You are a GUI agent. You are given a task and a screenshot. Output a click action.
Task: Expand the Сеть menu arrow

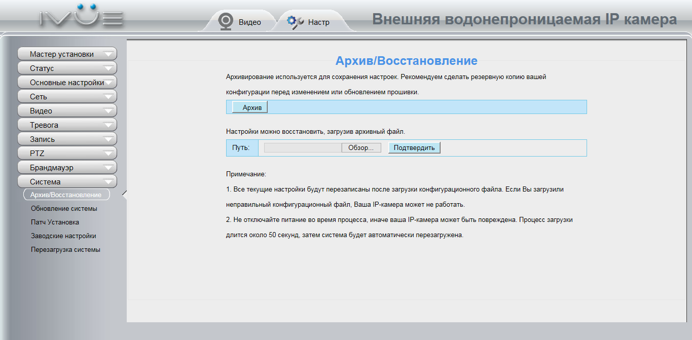tap(108, 97)
